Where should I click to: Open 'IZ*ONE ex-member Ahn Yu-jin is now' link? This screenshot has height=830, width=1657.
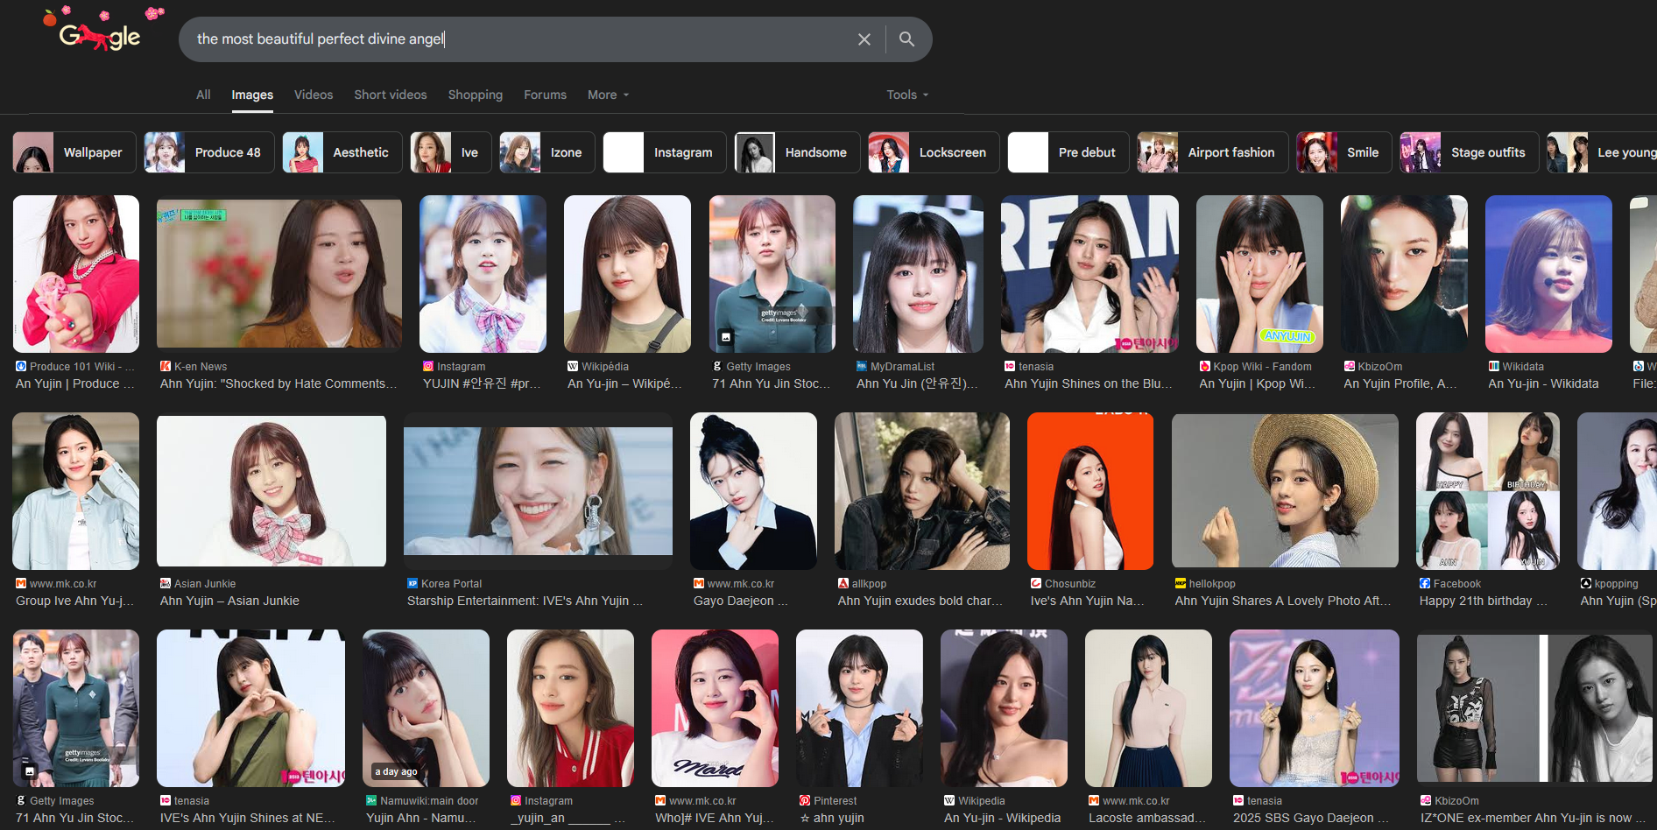1533,818
